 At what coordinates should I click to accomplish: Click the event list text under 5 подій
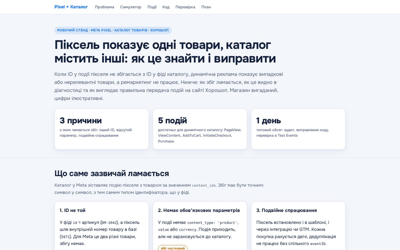(x=200, y=136)
